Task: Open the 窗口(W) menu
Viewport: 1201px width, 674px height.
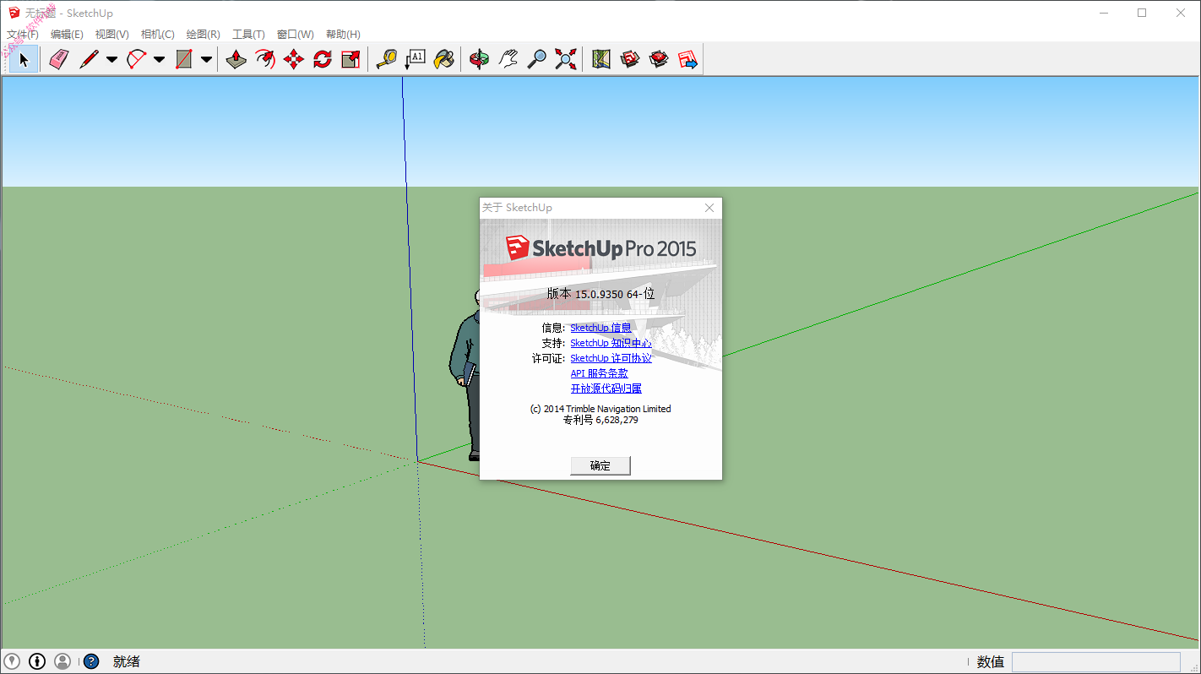Action: pyautogui.click(x=295, y=35)
